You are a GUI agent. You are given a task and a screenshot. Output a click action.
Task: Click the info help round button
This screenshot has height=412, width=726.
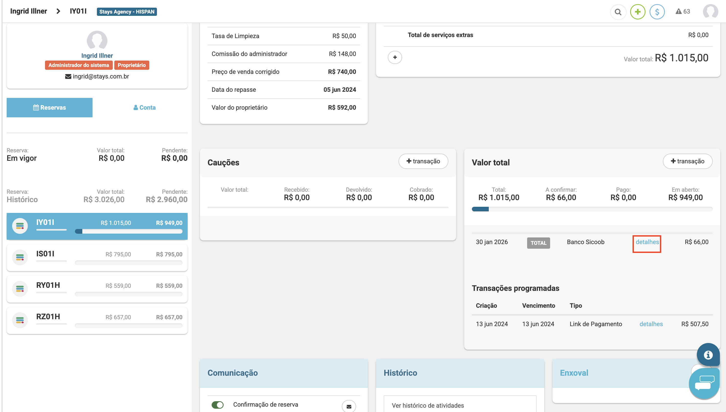coord(708,354)
